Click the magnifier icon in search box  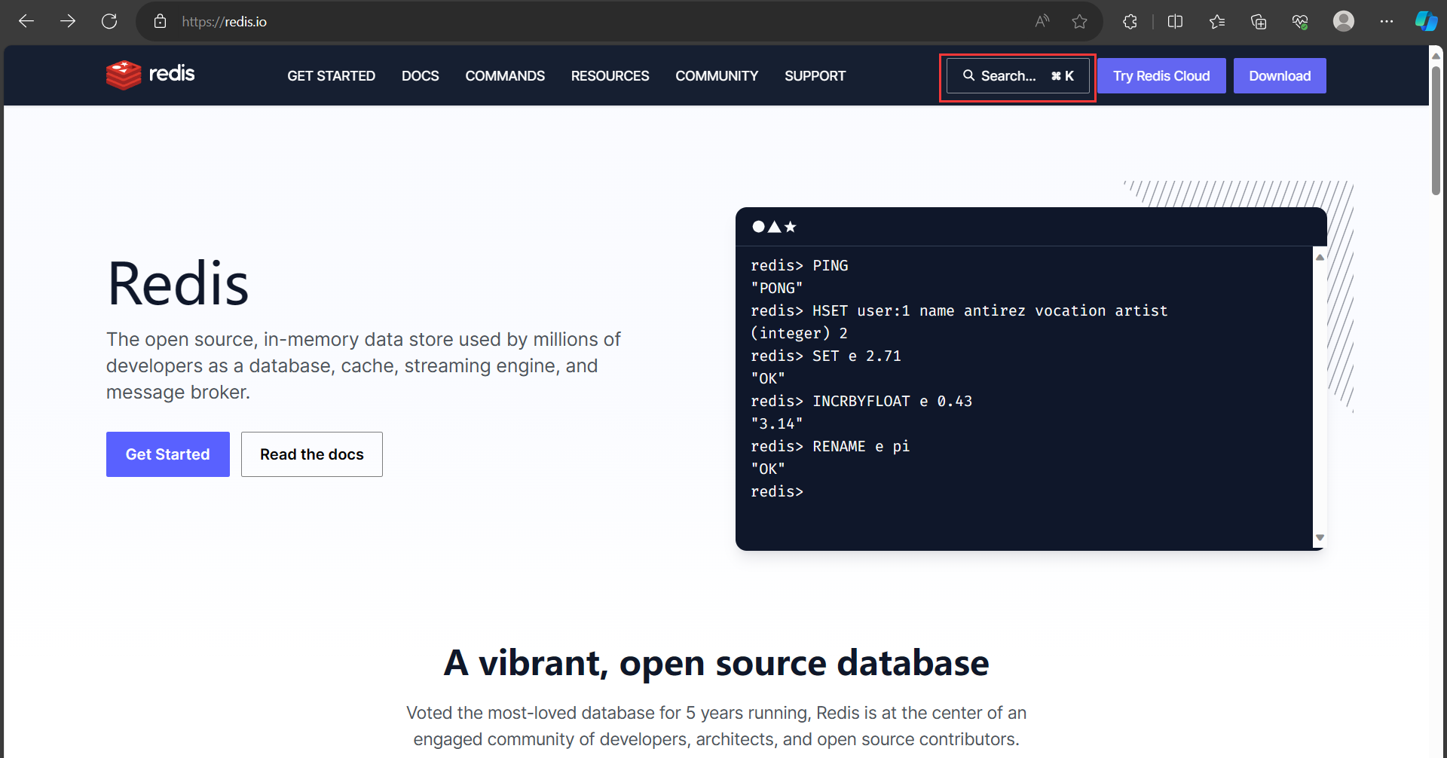968,75
